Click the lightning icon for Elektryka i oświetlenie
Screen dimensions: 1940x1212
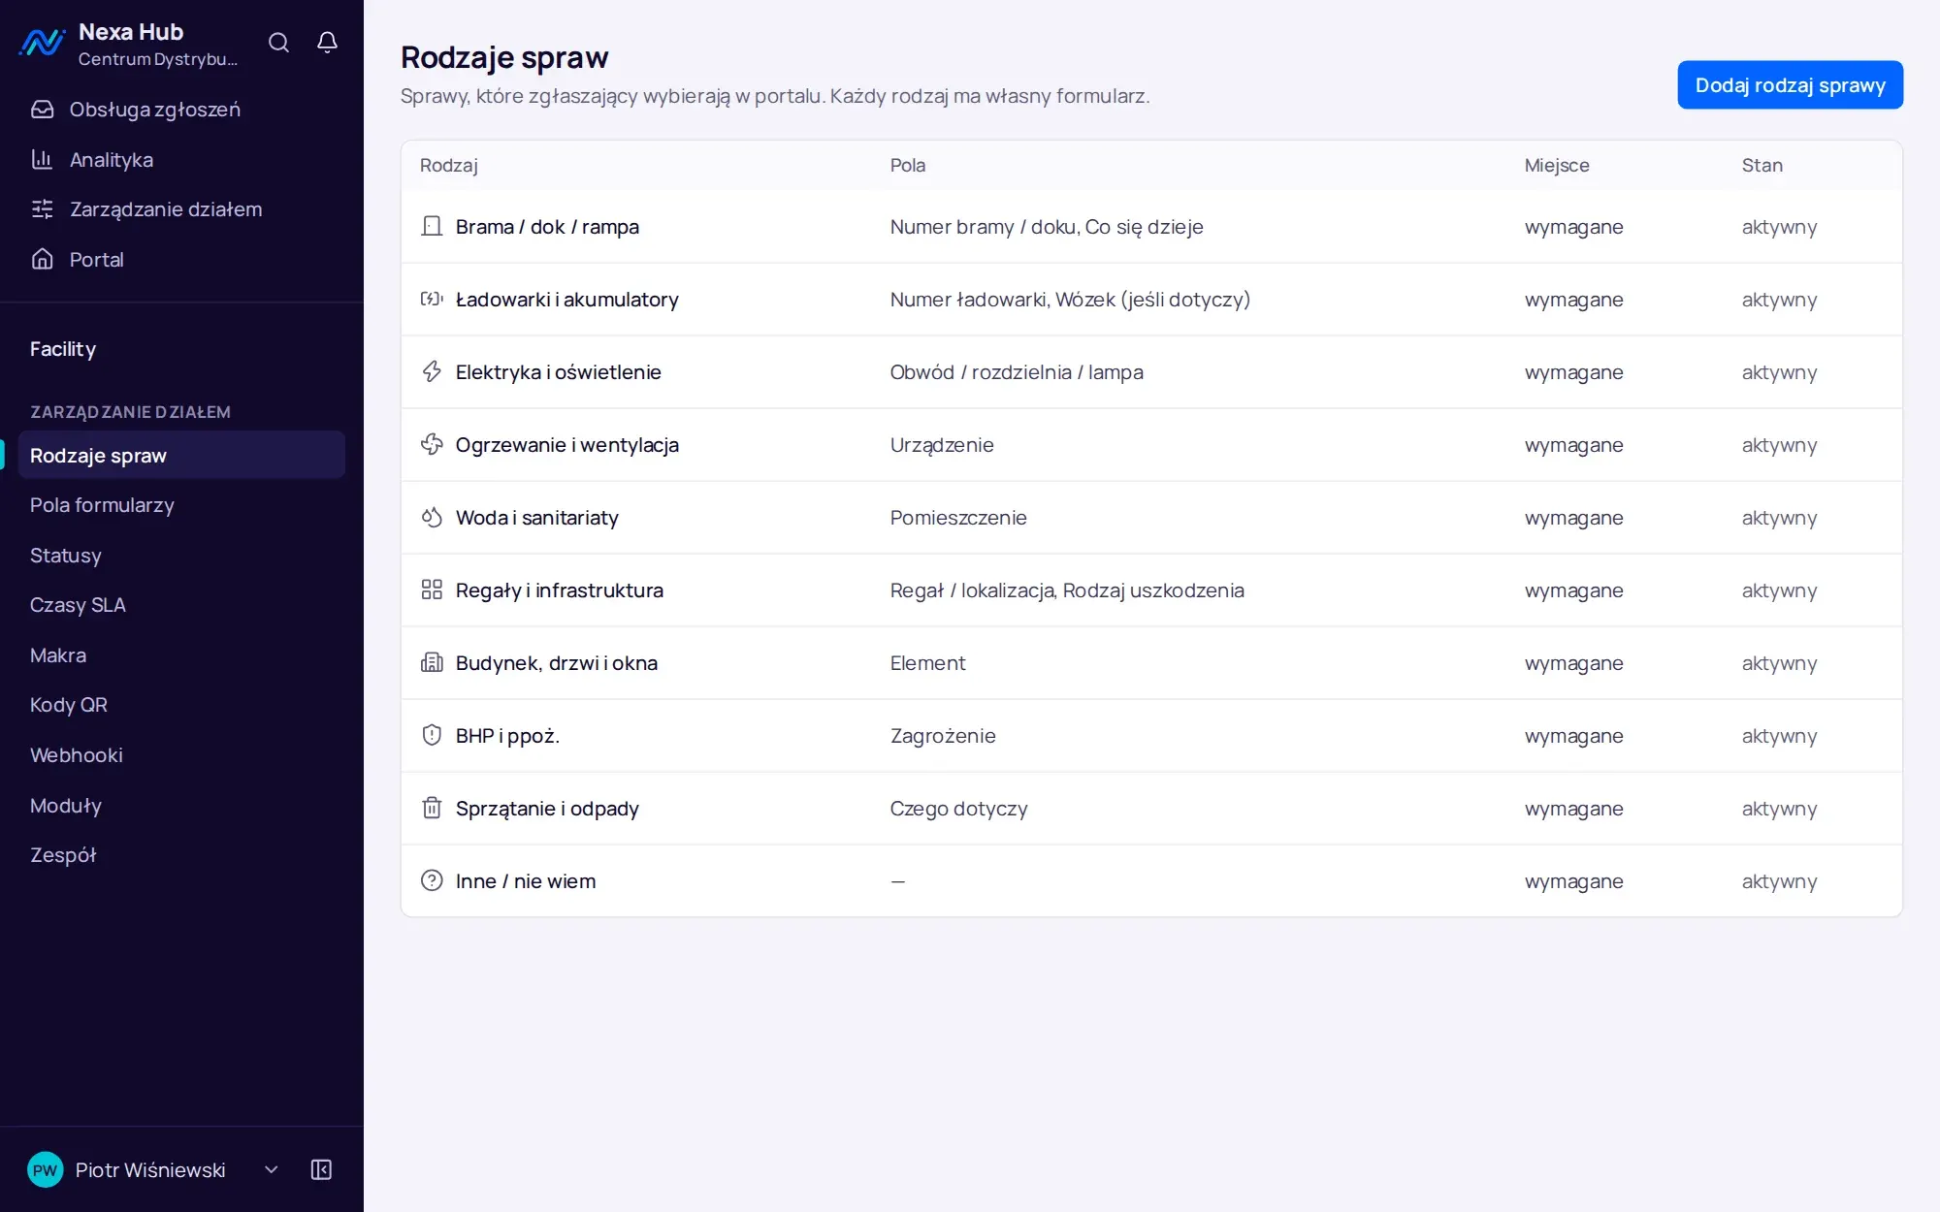click(432, 371)
